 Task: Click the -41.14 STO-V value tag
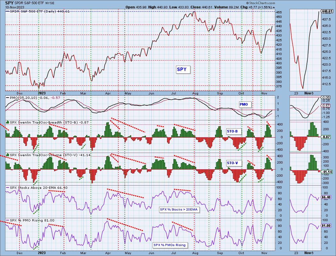coord(327,172)
